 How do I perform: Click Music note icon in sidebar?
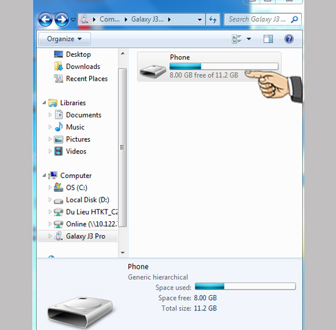59,127
